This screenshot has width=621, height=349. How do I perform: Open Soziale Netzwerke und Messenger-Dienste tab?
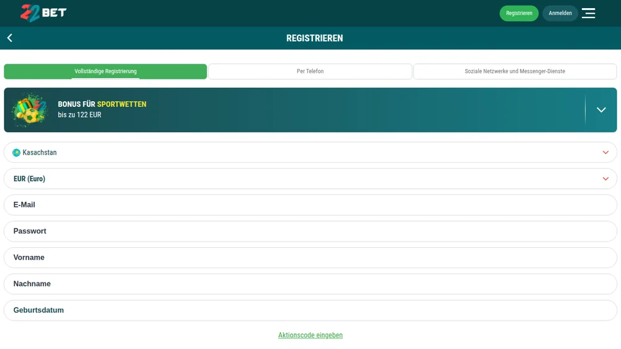click(x=515, y=71)
